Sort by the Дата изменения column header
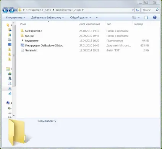 pyautogui.click(x=89, y=24)
